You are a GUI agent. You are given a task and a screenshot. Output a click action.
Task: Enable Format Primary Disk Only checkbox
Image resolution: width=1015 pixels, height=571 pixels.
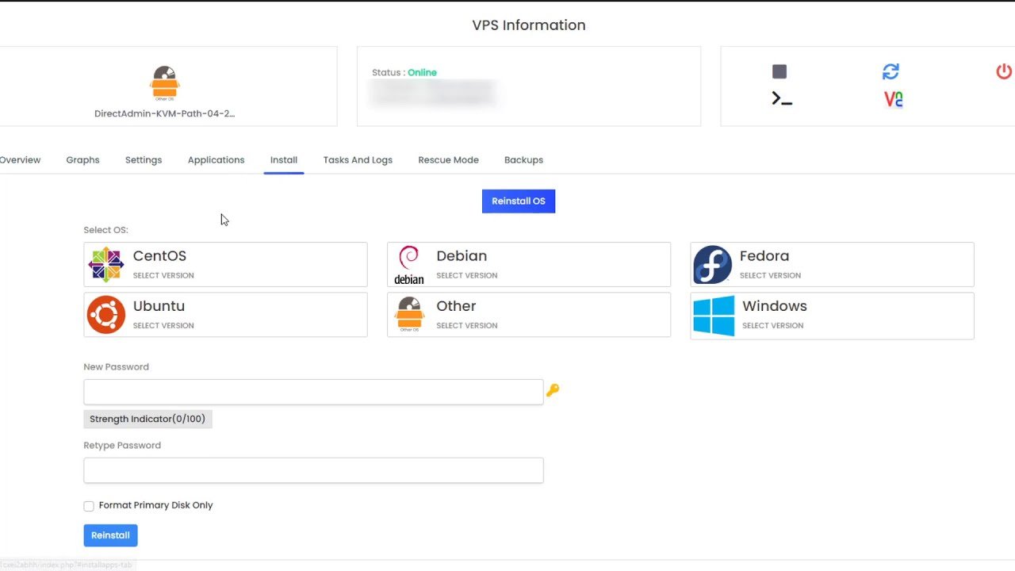tap(89, 506)
